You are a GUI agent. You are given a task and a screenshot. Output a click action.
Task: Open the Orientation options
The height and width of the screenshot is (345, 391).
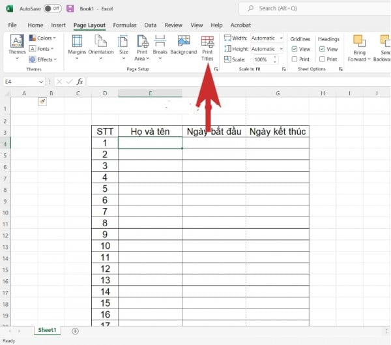tap(101, 48)
